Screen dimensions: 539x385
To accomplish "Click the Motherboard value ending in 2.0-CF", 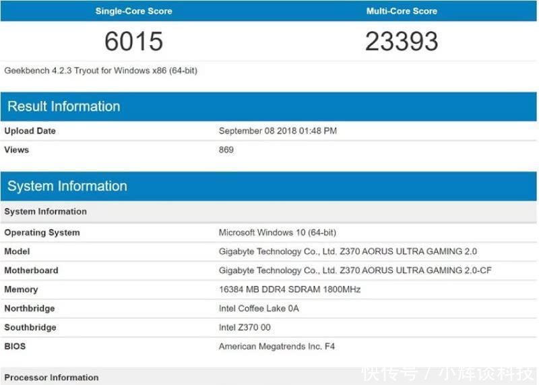I will [355, 270].
